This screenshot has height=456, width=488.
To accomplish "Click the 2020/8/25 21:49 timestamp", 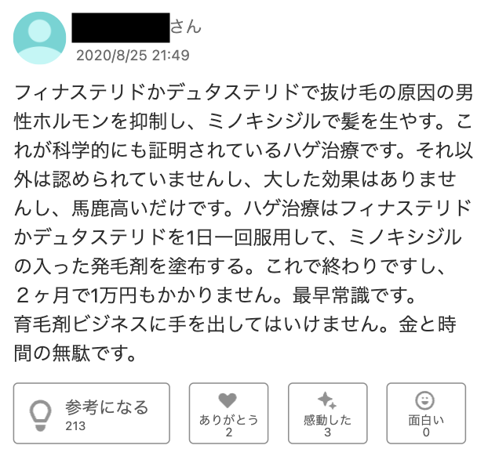I will (x=133, y=56).
